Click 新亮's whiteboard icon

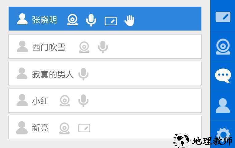(84, 128)
